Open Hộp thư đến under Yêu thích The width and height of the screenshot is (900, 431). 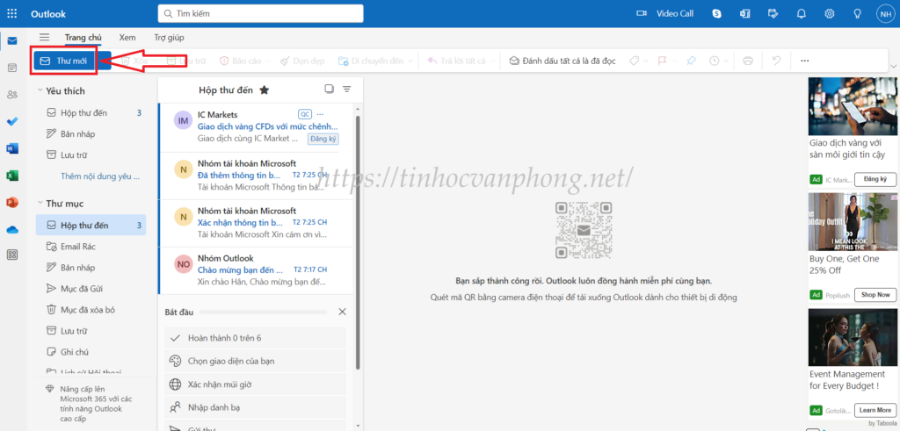tap(91, 113)
